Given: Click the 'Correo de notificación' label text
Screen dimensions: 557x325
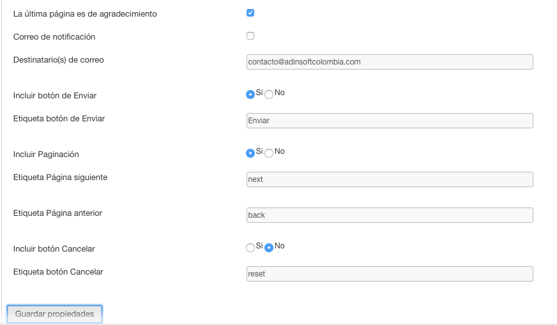Looking at the screenshot, I should point(54,37).
